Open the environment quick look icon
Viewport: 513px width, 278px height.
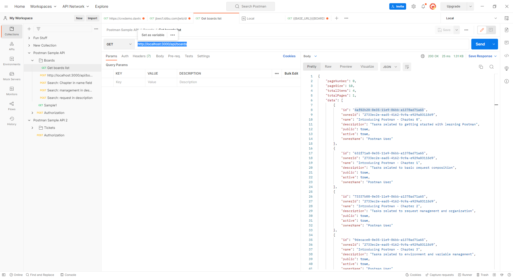click(x=507, y=18)
